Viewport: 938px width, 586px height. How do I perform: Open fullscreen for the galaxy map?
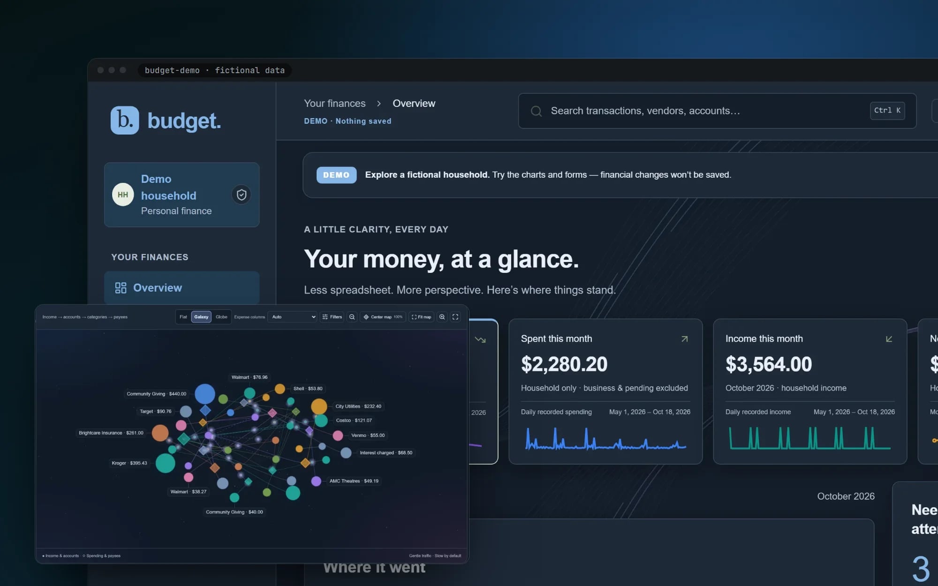tap(455, 317)
